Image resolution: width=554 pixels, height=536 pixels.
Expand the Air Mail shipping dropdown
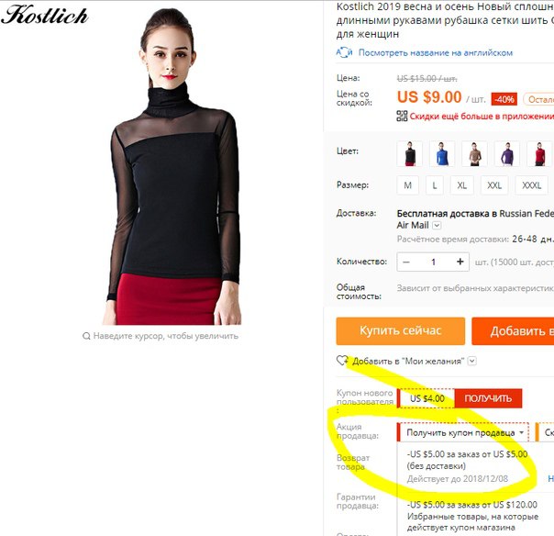(437, 225)
